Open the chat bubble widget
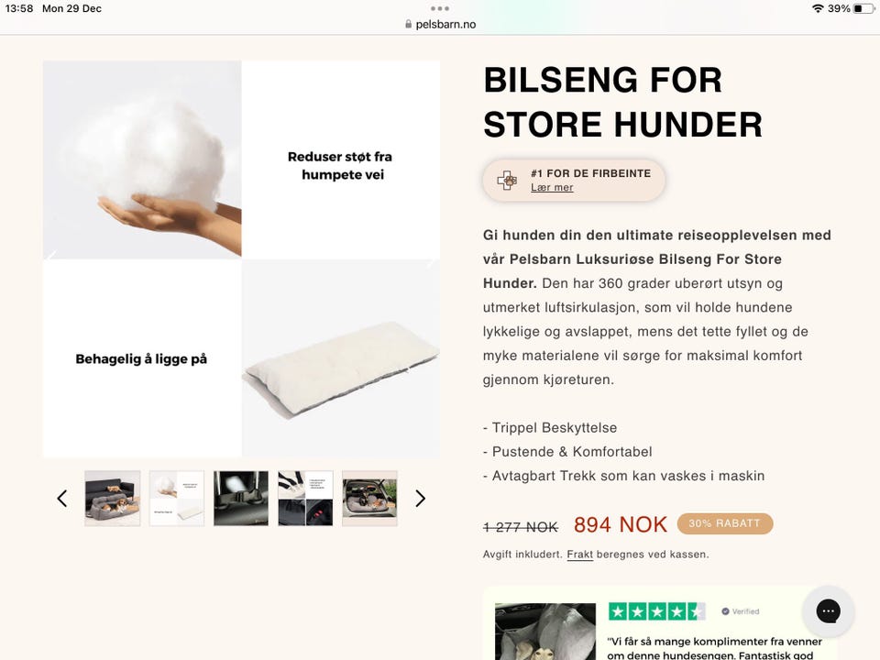The width and height of the screenshot is (880, 660). (828, 611)
